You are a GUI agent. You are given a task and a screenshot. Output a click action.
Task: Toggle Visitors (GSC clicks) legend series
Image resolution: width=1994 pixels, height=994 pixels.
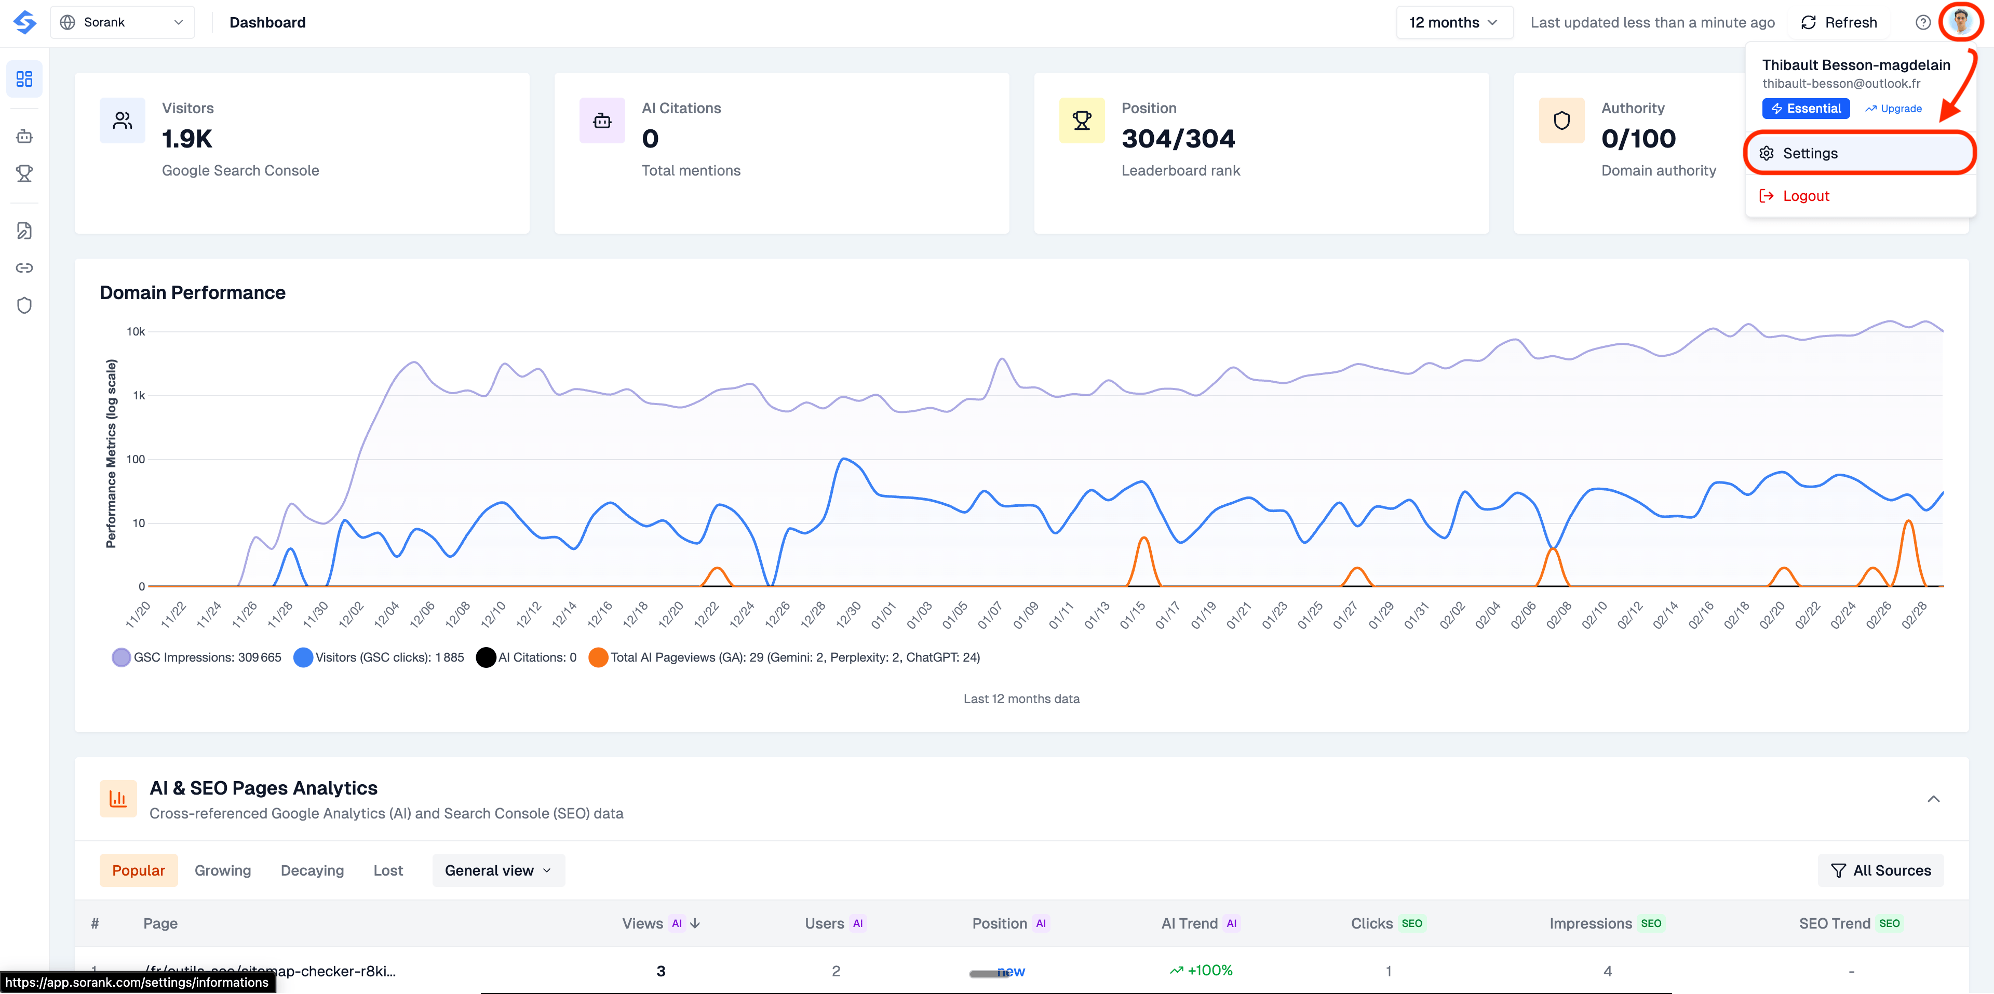point(379,657)
